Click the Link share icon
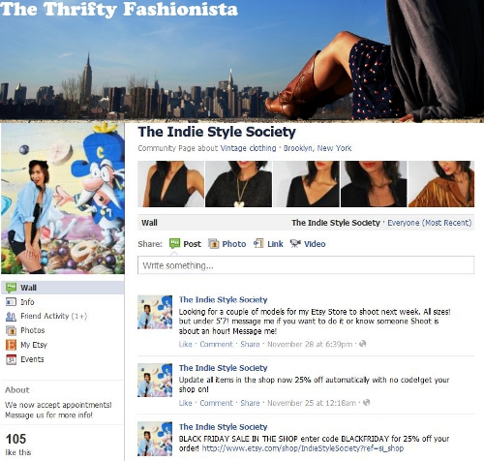The height and width of the screenshot is (461, 484). click(x=258, y=243)
